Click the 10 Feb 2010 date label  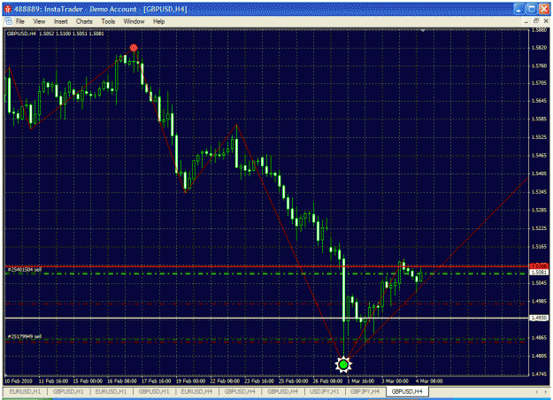pyautogui.click(x=19, y=381)
